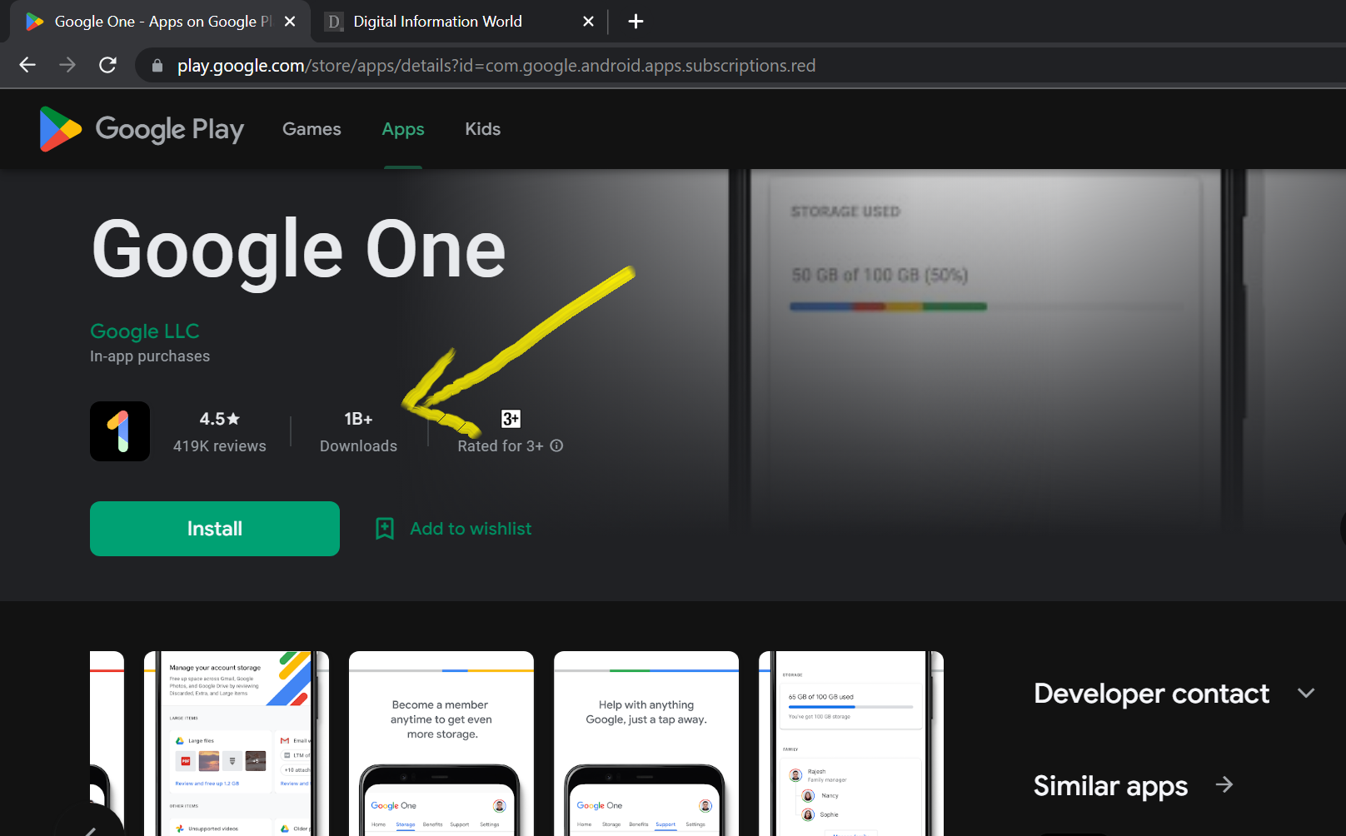Open Similar apps with the arrow
This screenshot has width=1346, height=836.
coord(1224,784)
